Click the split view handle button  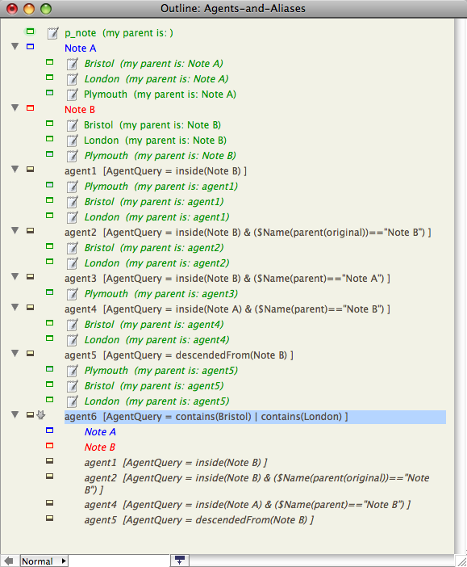(x=180, y=561)
